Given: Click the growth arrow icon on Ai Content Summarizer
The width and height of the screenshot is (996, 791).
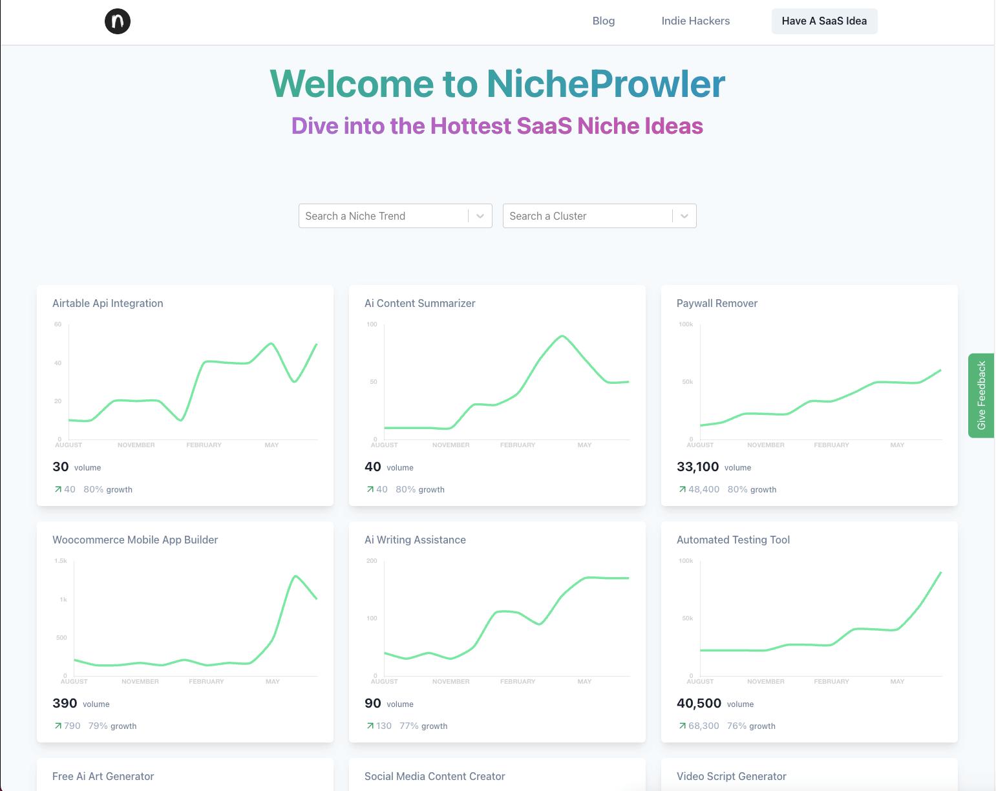Looking at the screenshot, I should tap(369, 489).
